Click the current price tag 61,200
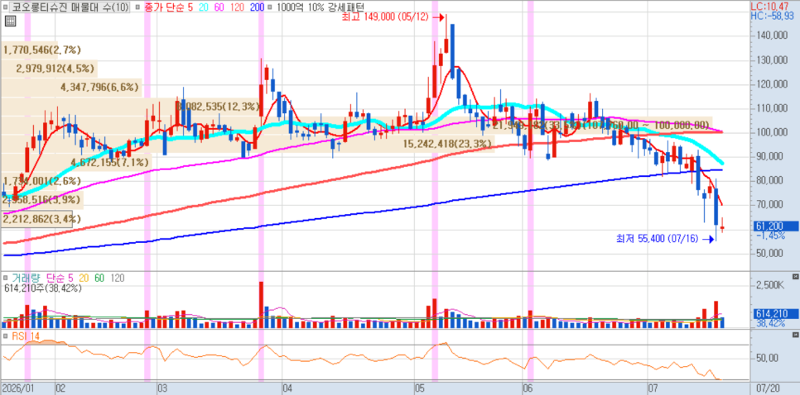Image resolution: width=800 pixels, height=395 pixels. point(775,226)
